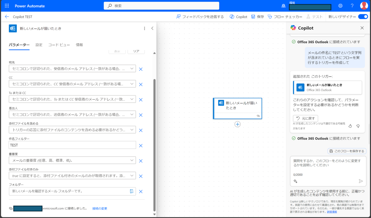Expand the CC dropdown
Screen dimensions: 371x218
pos(132,84)
